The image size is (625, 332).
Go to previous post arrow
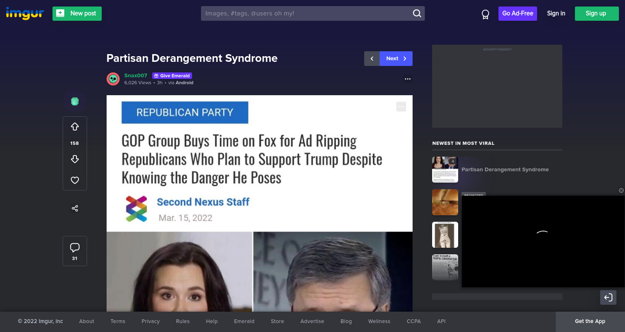372,59
